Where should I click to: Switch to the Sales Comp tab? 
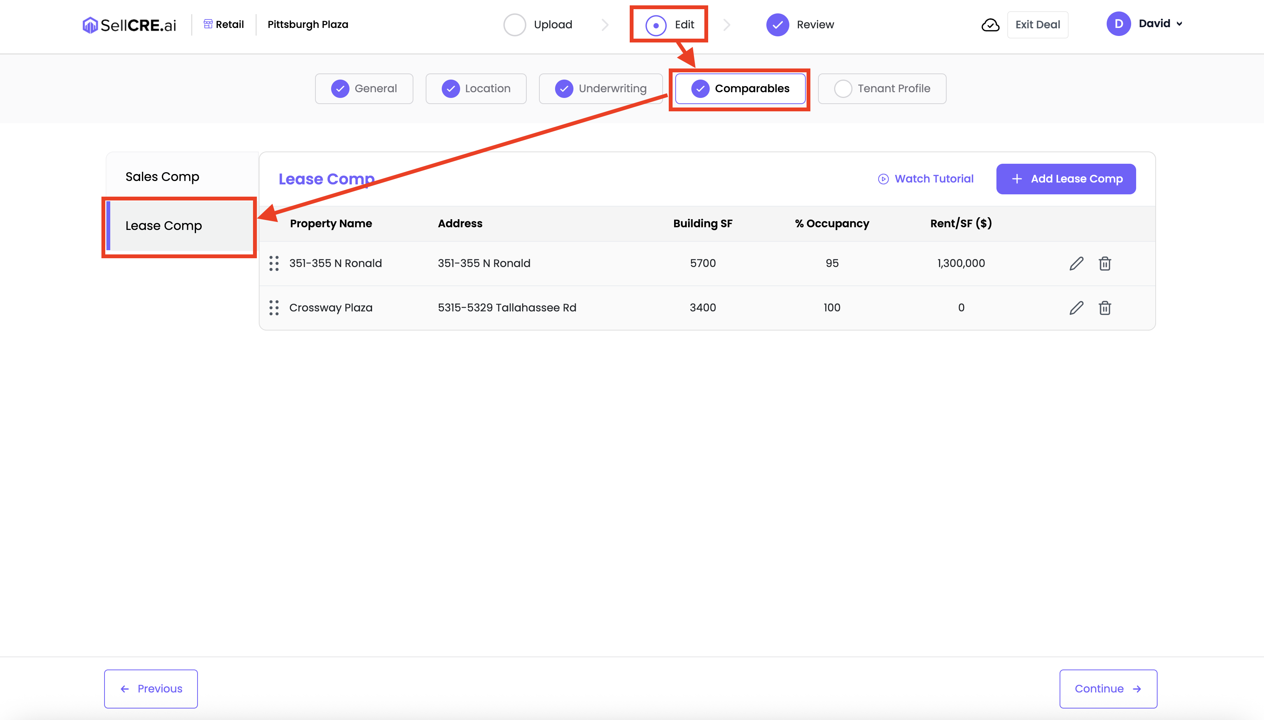point(162,176)
